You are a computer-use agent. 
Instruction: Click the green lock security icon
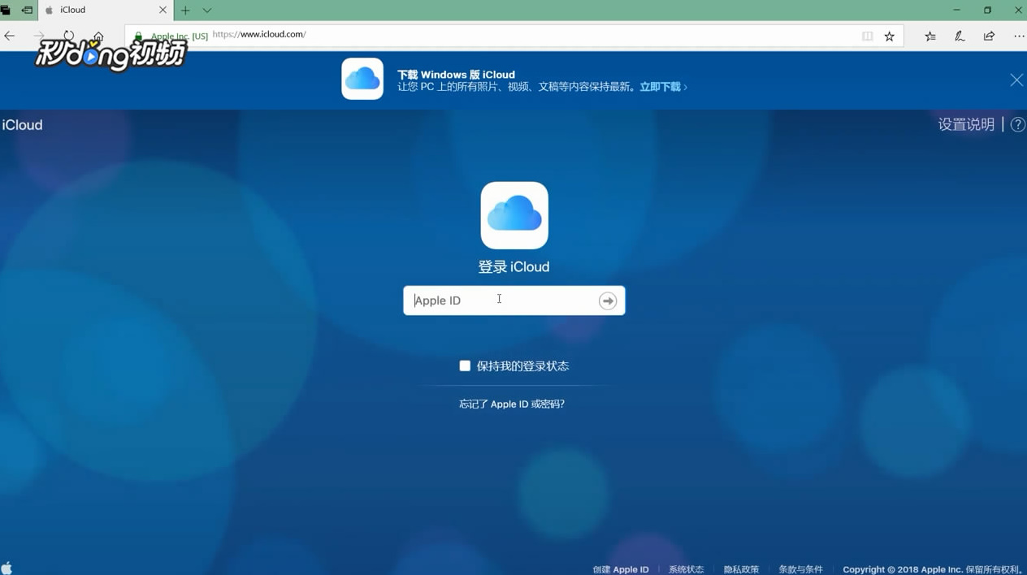[x=138, y=36]
